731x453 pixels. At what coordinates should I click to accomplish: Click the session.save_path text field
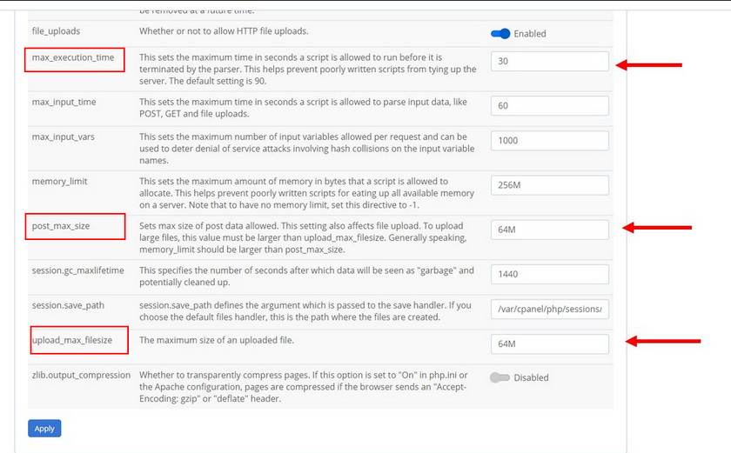(x=549, y=310)
